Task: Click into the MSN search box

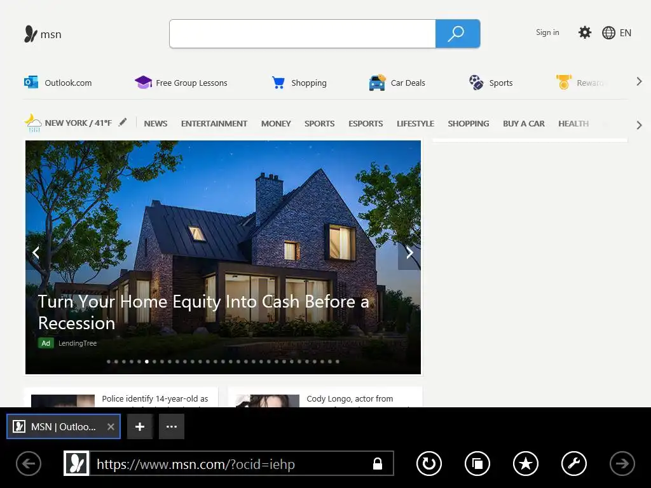Action: 302,34
